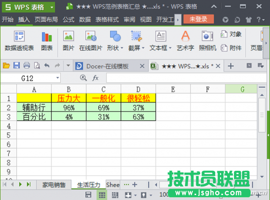Switch to 家电销售 sheet tab
The image size is (270, 200).
pos(54,184)
